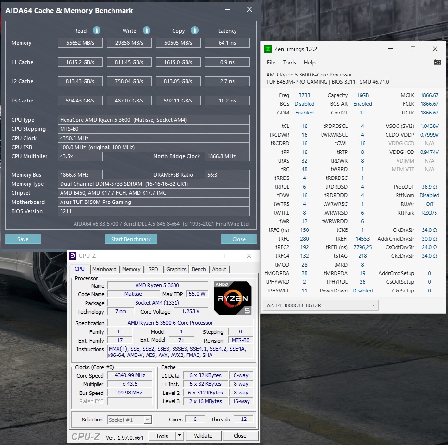Image resolution: width=448 pixels, height=445 pixels.
Task: Close the ZenTimings window
Action: [x=435, y=49]
